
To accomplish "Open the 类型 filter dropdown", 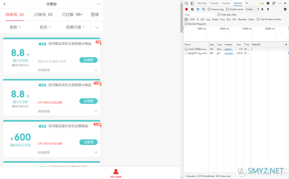I will tap(15, 27).
